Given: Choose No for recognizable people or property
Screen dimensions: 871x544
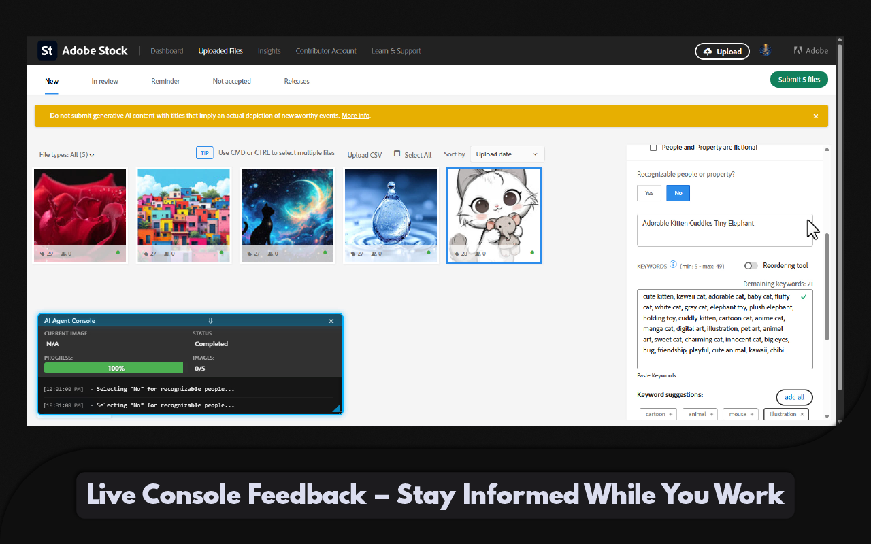Looking at the screenshot, I should [678, 193].
